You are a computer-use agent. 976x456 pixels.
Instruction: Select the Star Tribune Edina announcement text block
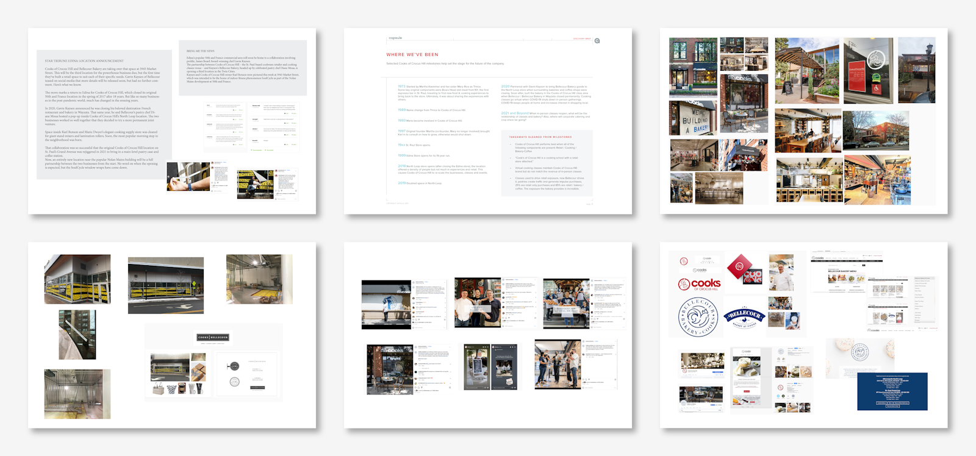point(104,115)
